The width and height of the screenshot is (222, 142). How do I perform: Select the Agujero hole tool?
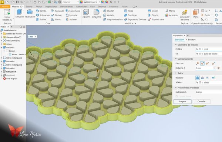(86, 14)
